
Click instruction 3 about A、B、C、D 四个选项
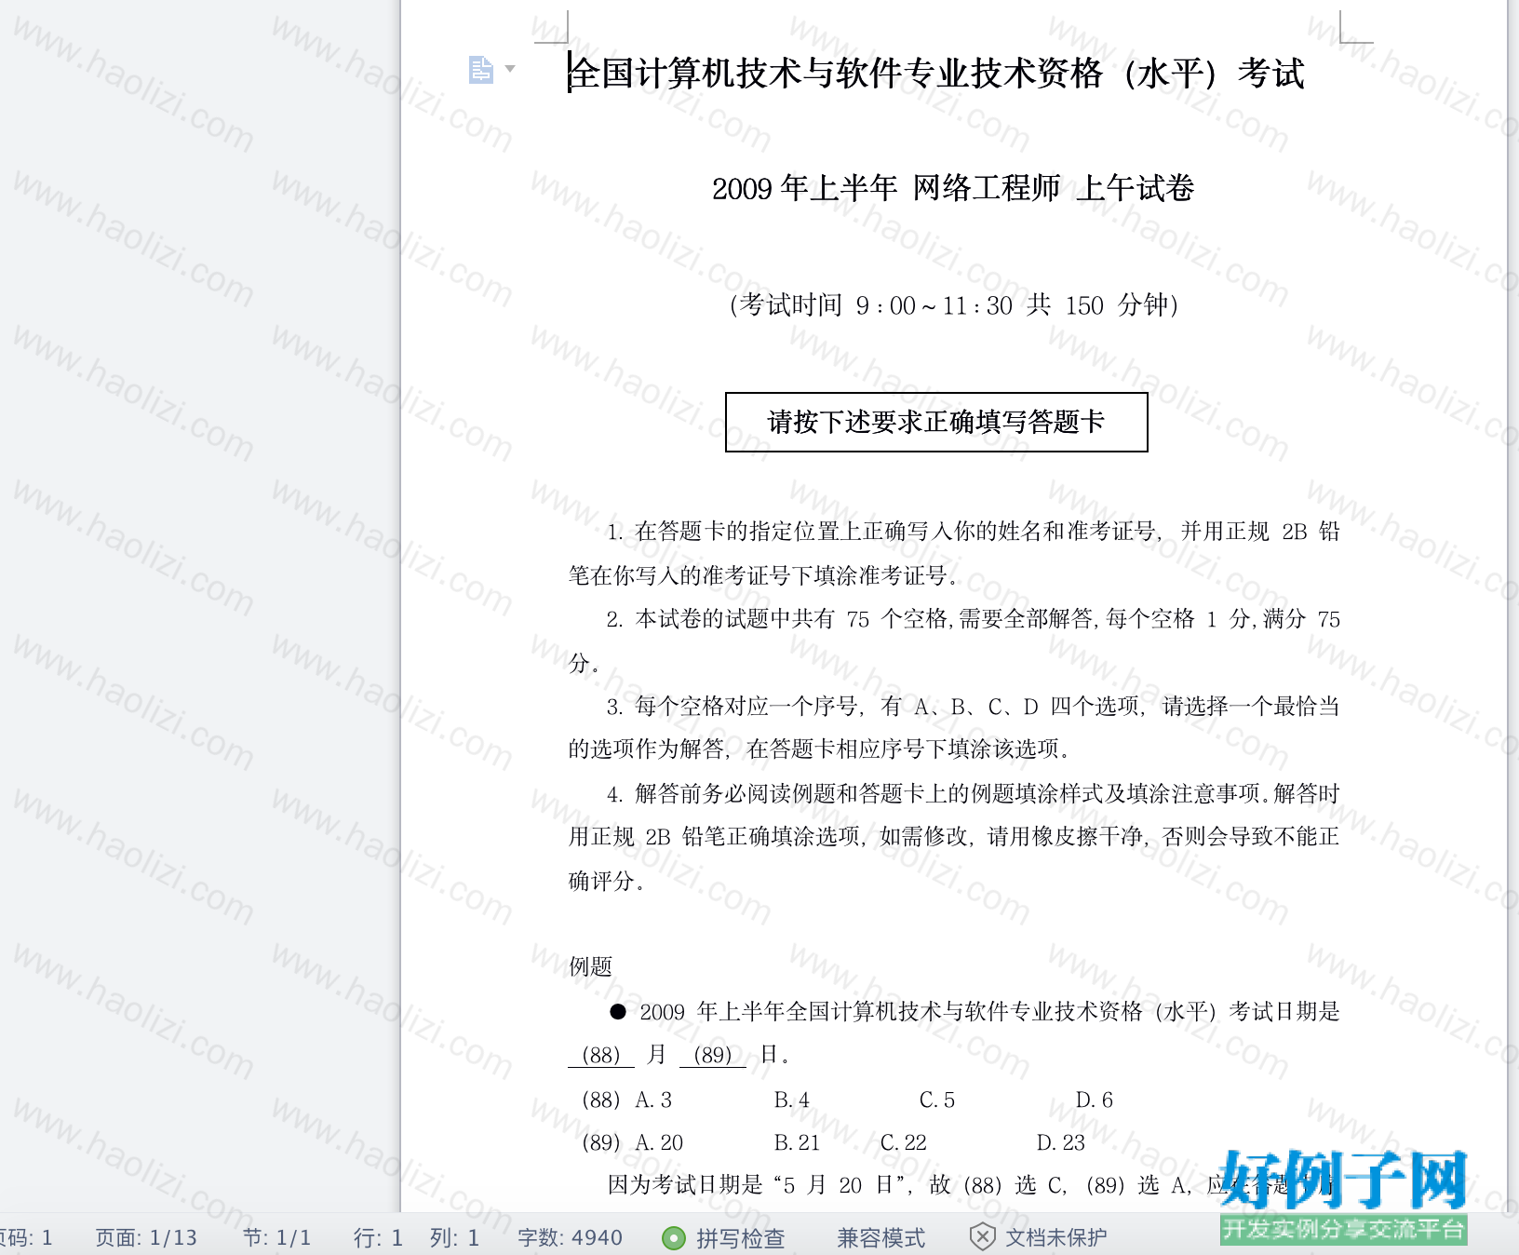(x=954, y=727)
